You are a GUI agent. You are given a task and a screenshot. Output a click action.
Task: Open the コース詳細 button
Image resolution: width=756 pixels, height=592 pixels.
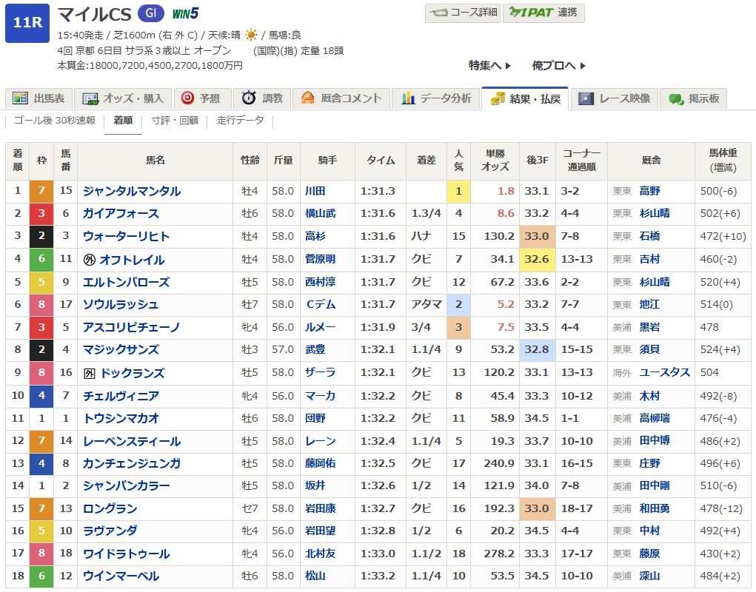(x=461, y=13)
